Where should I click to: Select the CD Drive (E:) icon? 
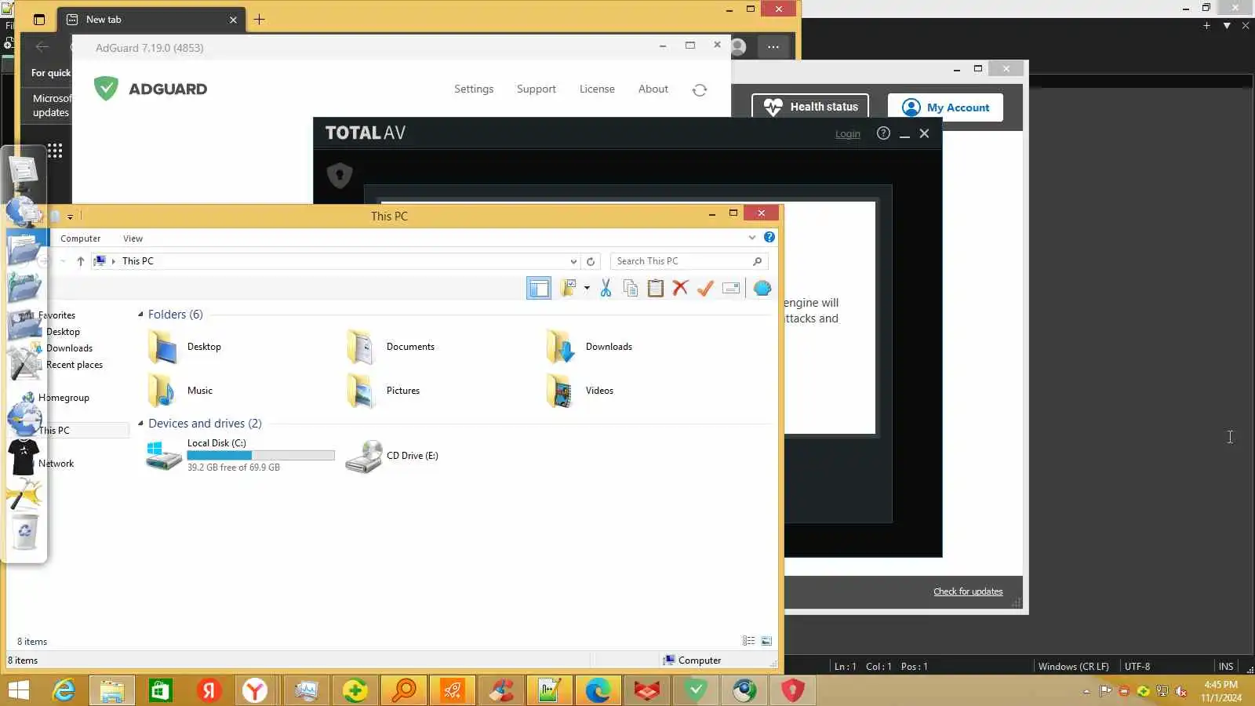(364, 456)
